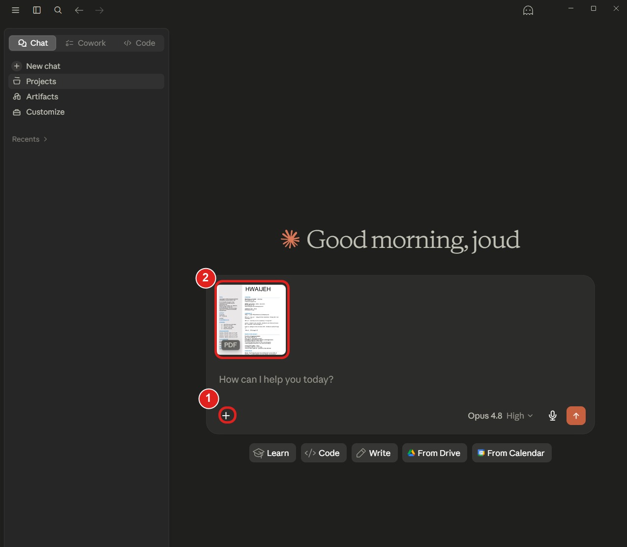Send the message with orange arrow button
Image resolution: width=627 pixels, height=547 pixels.
(x=576, y=416)
